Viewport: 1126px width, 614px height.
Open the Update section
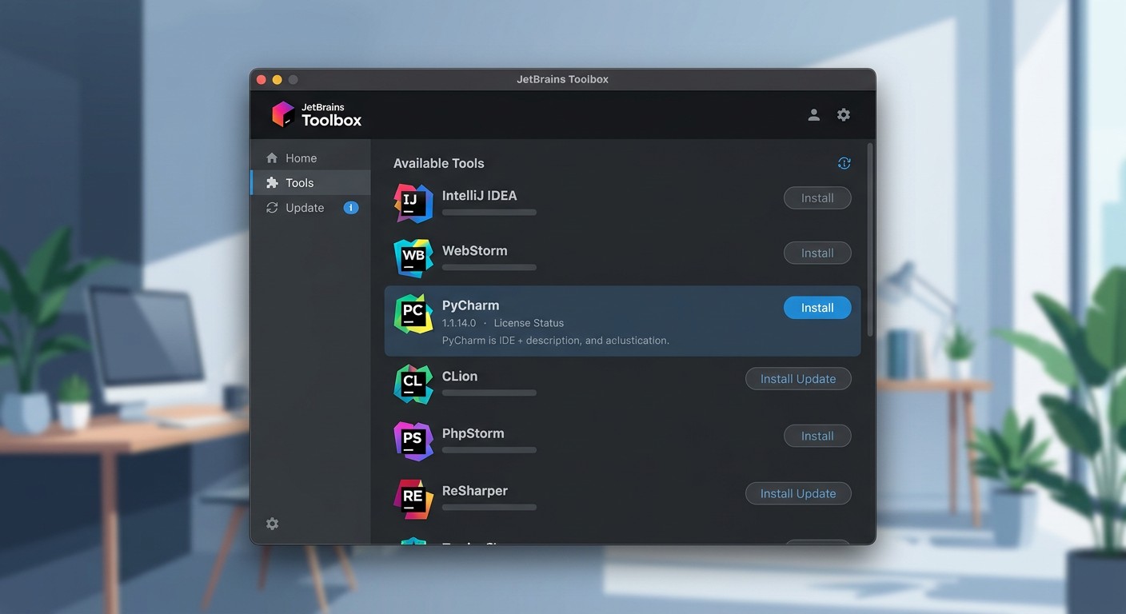click(311, 208)
